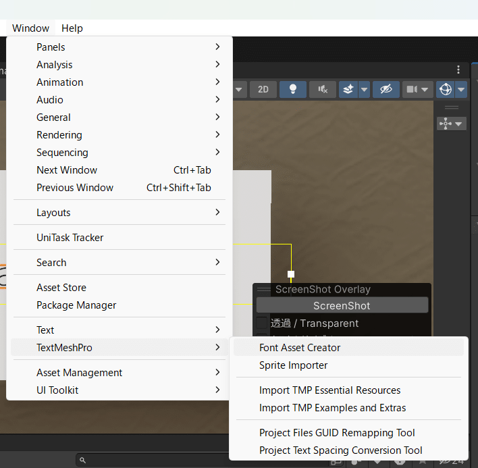Expand the Audio submenu
The height and width of the screenshot is (468, 478).
[x=120, y=100]
